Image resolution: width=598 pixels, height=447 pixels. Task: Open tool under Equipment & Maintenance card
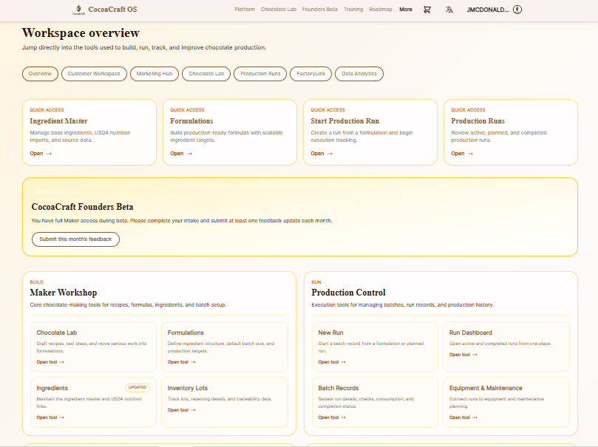tap(463, 417)
